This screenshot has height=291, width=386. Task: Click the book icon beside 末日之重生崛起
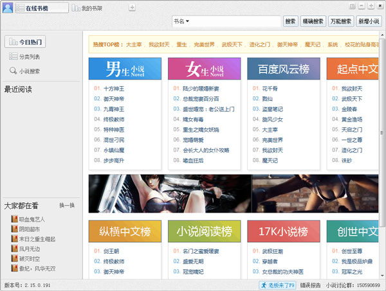(x=14, y=239)
